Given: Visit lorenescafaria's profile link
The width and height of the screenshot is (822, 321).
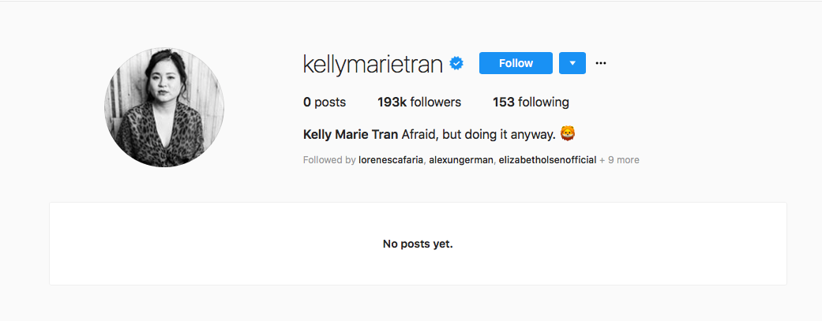Looking at the screenshot, I should [391, 160].
